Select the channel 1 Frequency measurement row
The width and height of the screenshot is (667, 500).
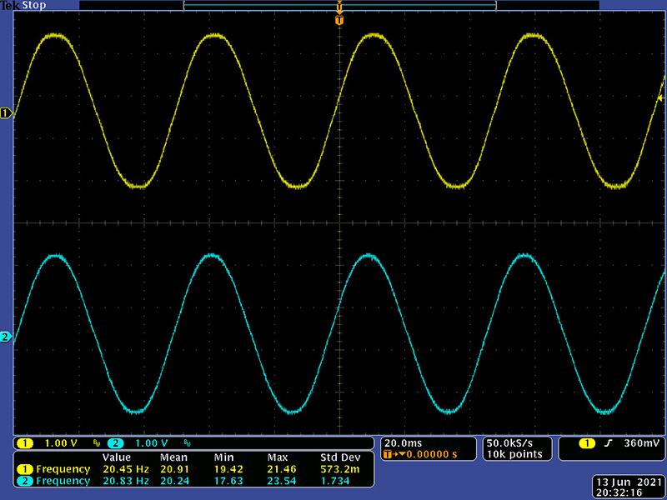point(53,469)
